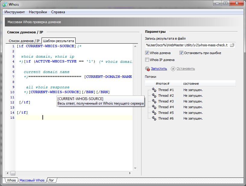Select the Thread #1 gear icon
This screenshot has height=186, width=246.
click(x=154, y=90)
